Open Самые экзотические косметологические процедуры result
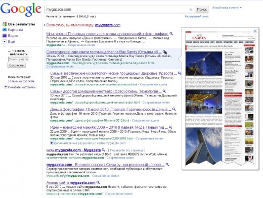The height and width of the screenshot is (198, 263). coord(113,73)
